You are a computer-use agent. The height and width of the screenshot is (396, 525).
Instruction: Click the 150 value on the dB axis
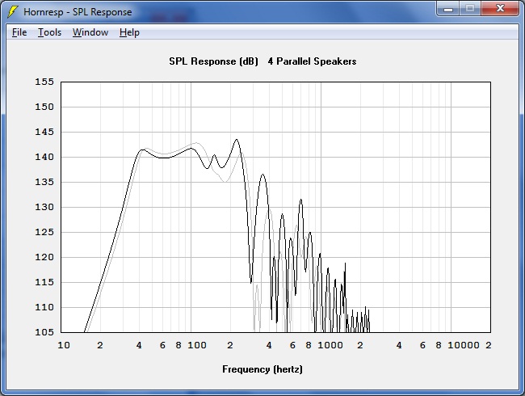44,107
